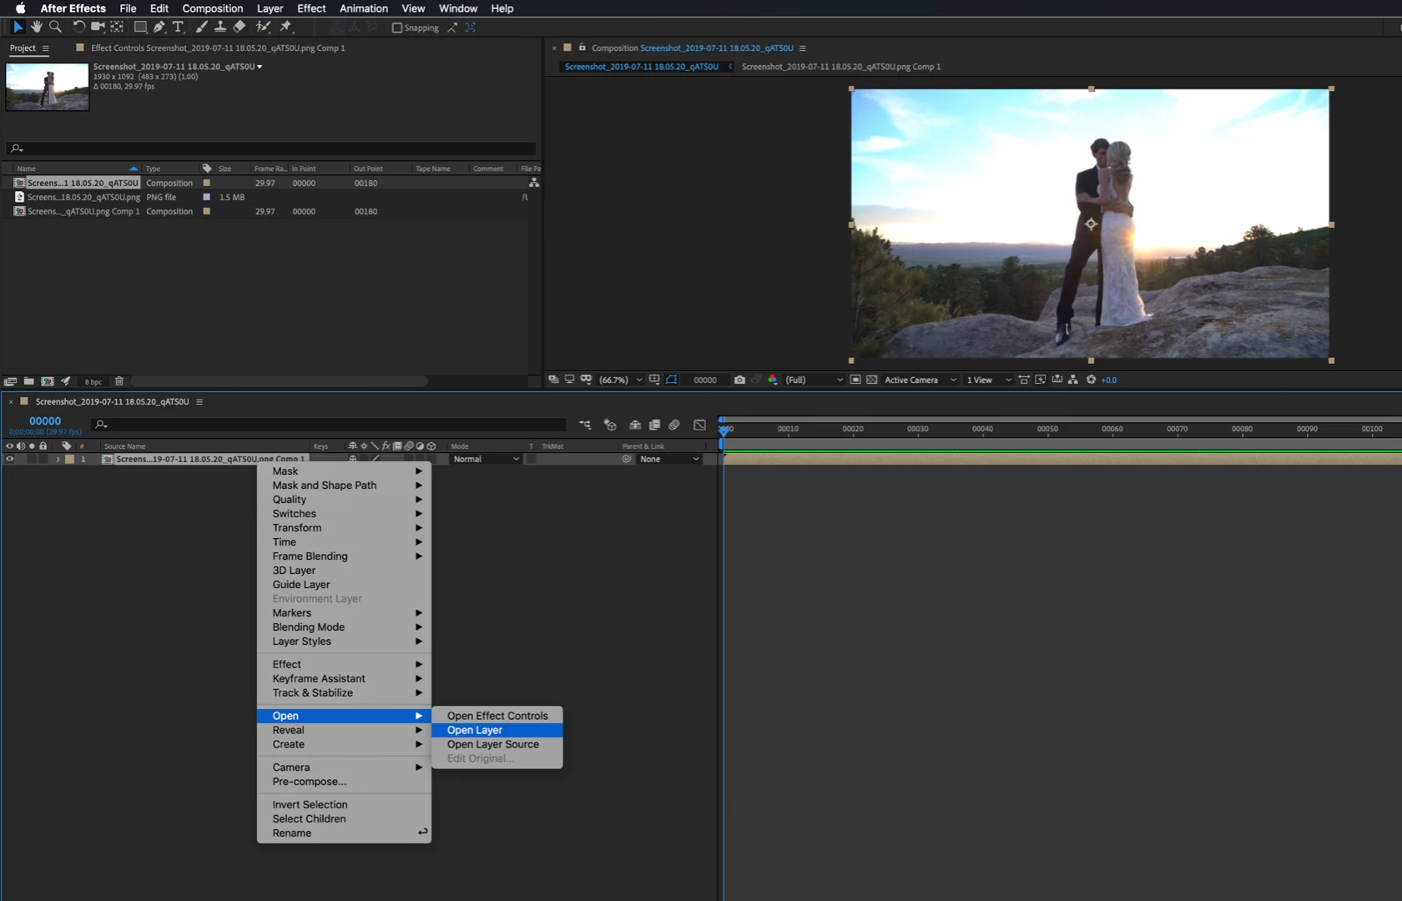Select the Unified Camera tool
This screenshot has height=901, width=1402.
[x=98, y=28]
